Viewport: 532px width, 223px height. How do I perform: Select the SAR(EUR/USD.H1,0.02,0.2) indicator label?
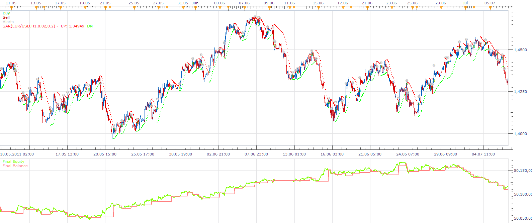coord(29,26)
